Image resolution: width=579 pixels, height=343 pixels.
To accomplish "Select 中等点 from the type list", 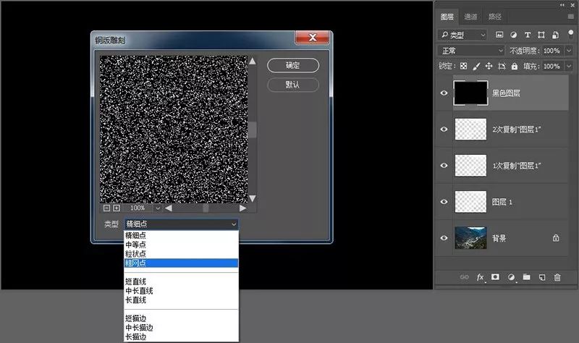I will 182,245.
